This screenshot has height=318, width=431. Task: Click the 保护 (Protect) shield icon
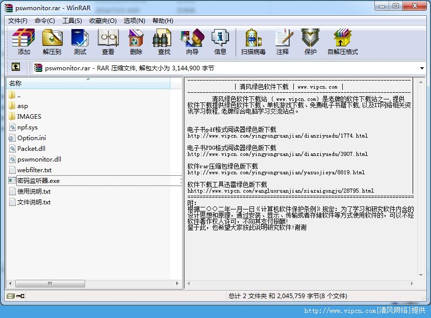click(310, 42)
